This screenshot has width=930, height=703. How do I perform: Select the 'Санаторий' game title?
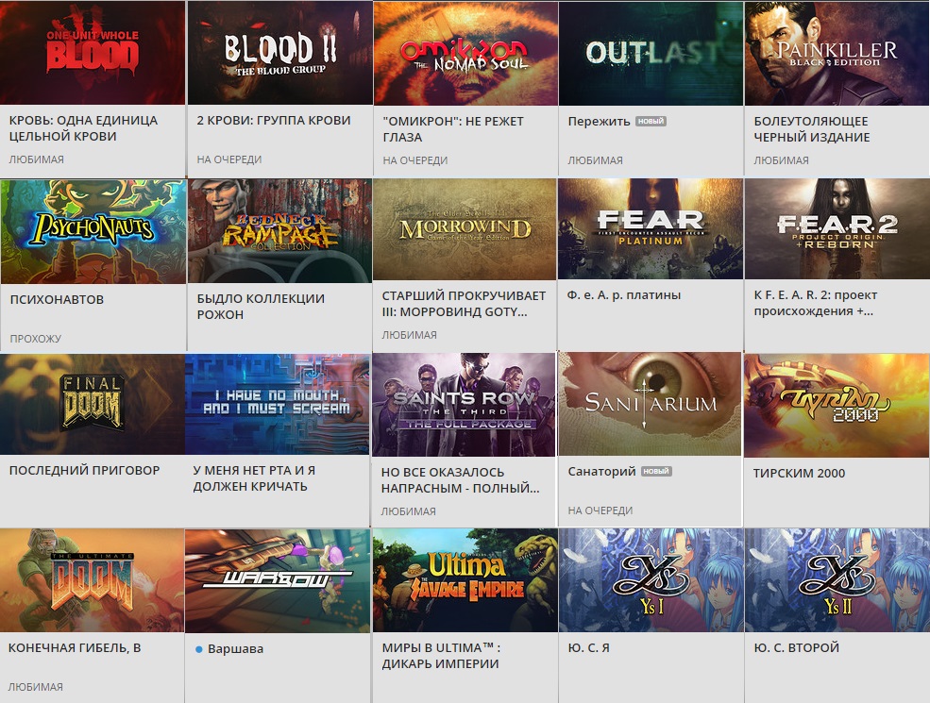(602, 471)
